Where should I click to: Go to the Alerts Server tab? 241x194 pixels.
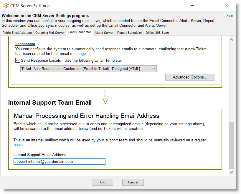pos(104,33)
